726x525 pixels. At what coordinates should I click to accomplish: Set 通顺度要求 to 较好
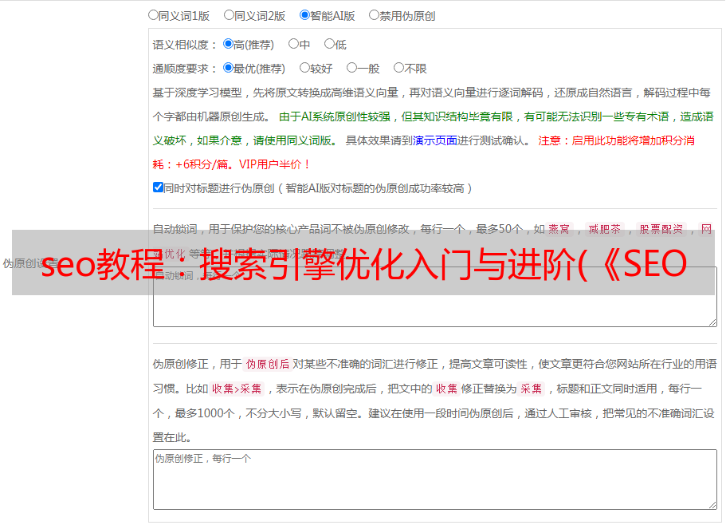(304, 68)
